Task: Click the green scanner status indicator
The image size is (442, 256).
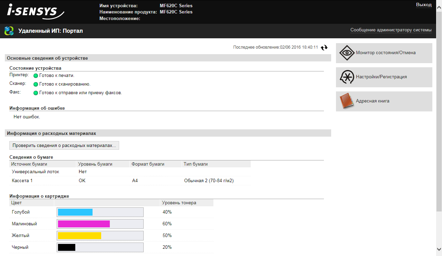Action: pos(36,84)
